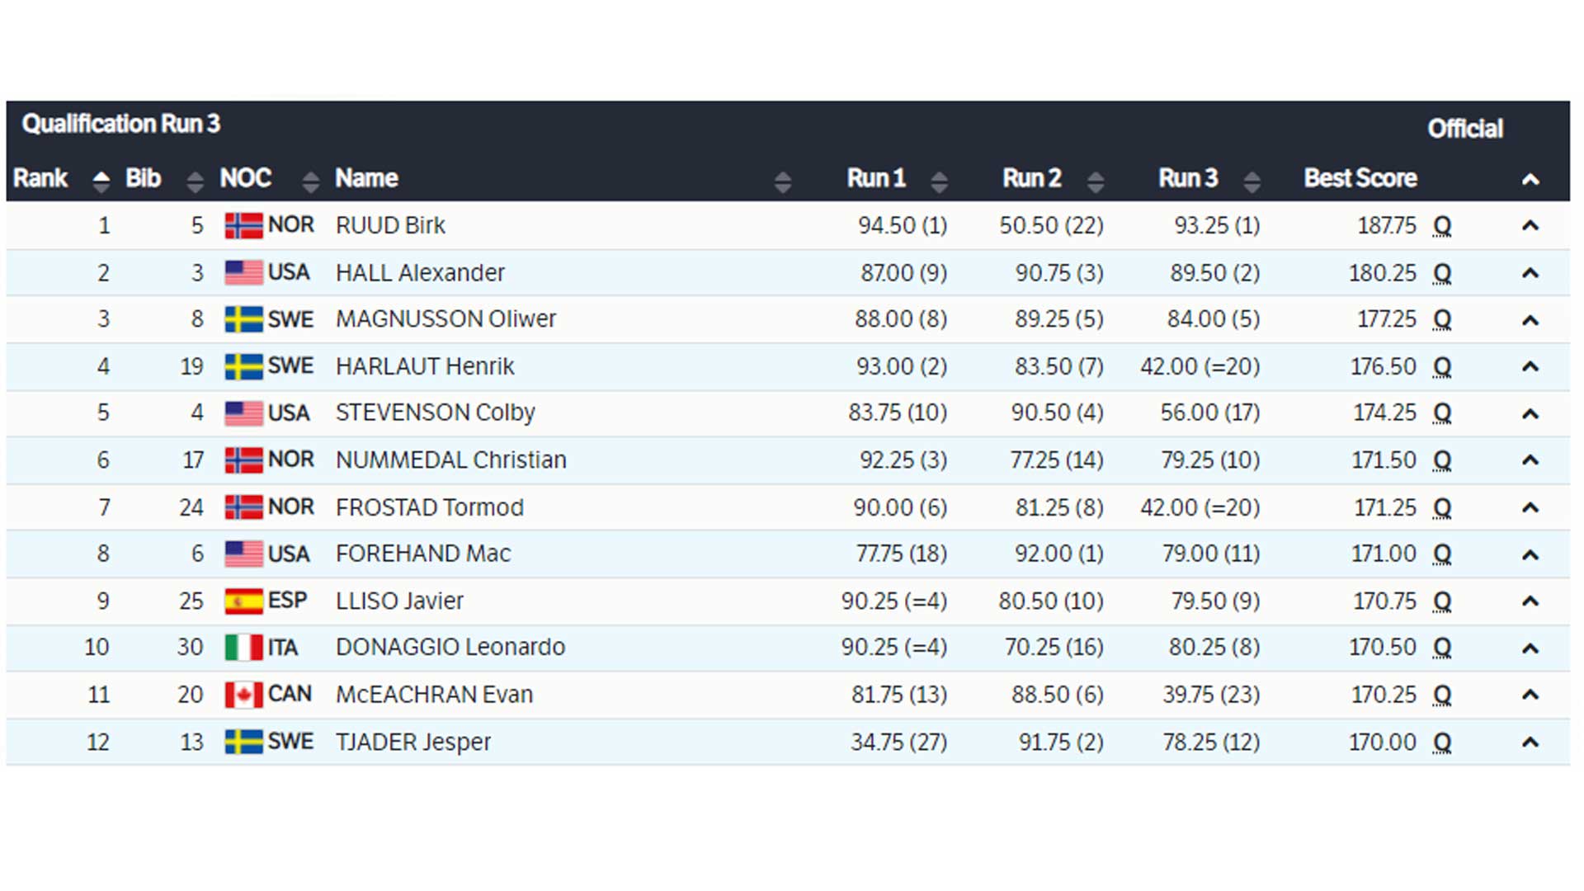
Task: Expand details for RUUD Birk row
Action: click(x=1530, y=225)
